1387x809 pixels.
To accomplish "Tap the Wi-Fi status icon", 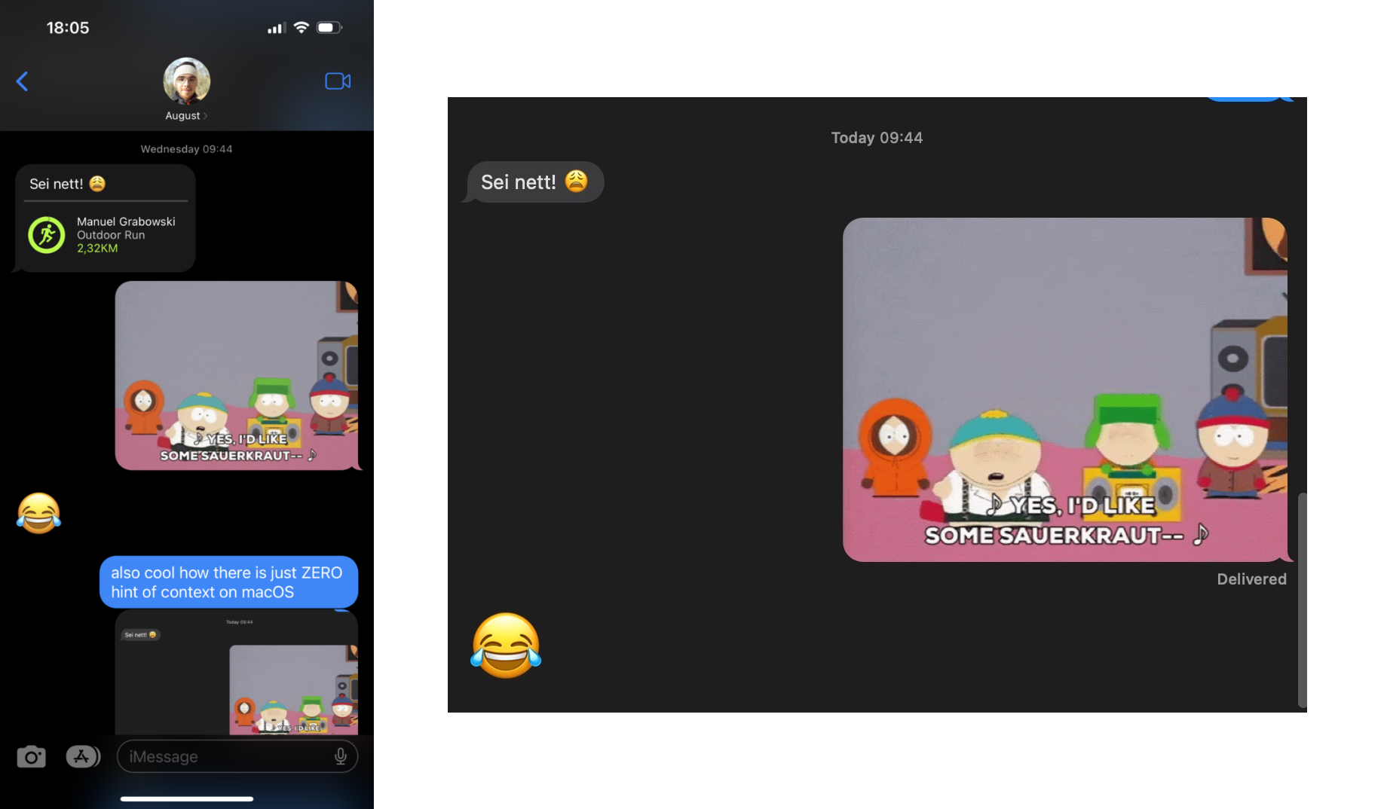I will pos(302,28).
